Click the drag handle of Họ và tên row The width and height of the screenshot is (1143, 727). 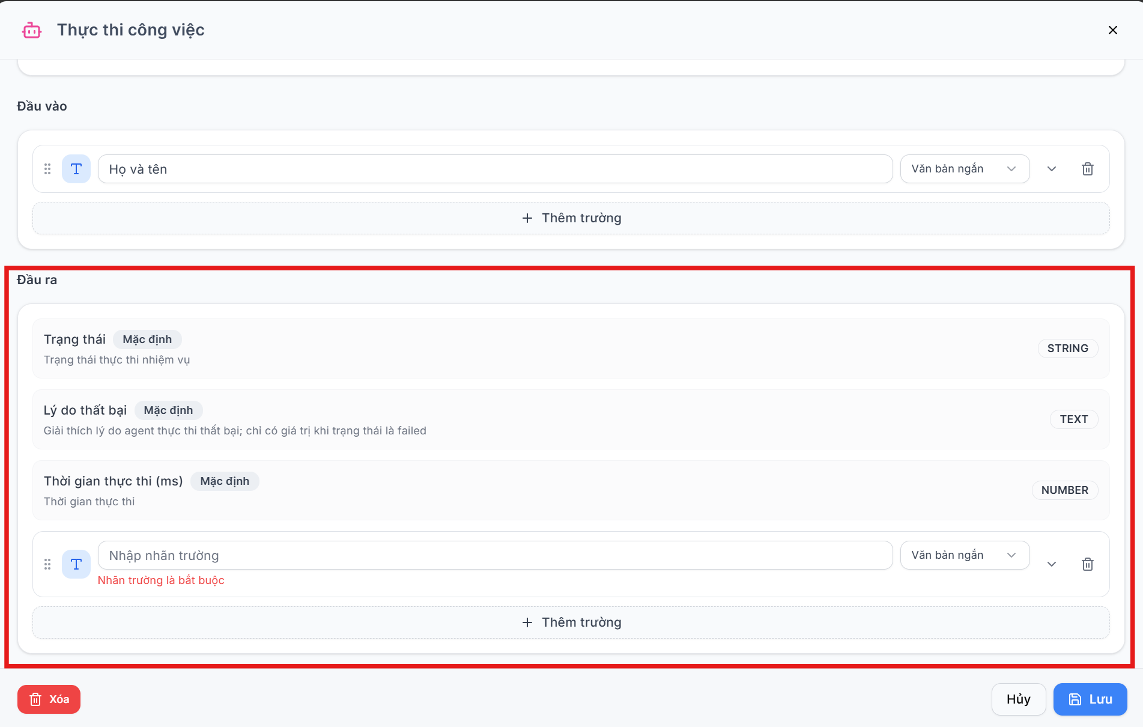[x=47, y=169]
